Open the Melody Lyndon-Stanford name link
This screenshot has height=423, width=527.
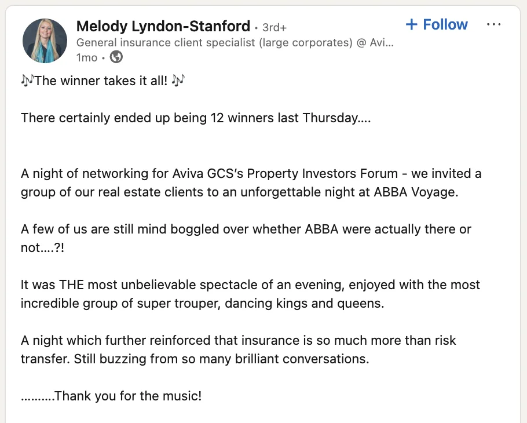[x=163, y=26]
